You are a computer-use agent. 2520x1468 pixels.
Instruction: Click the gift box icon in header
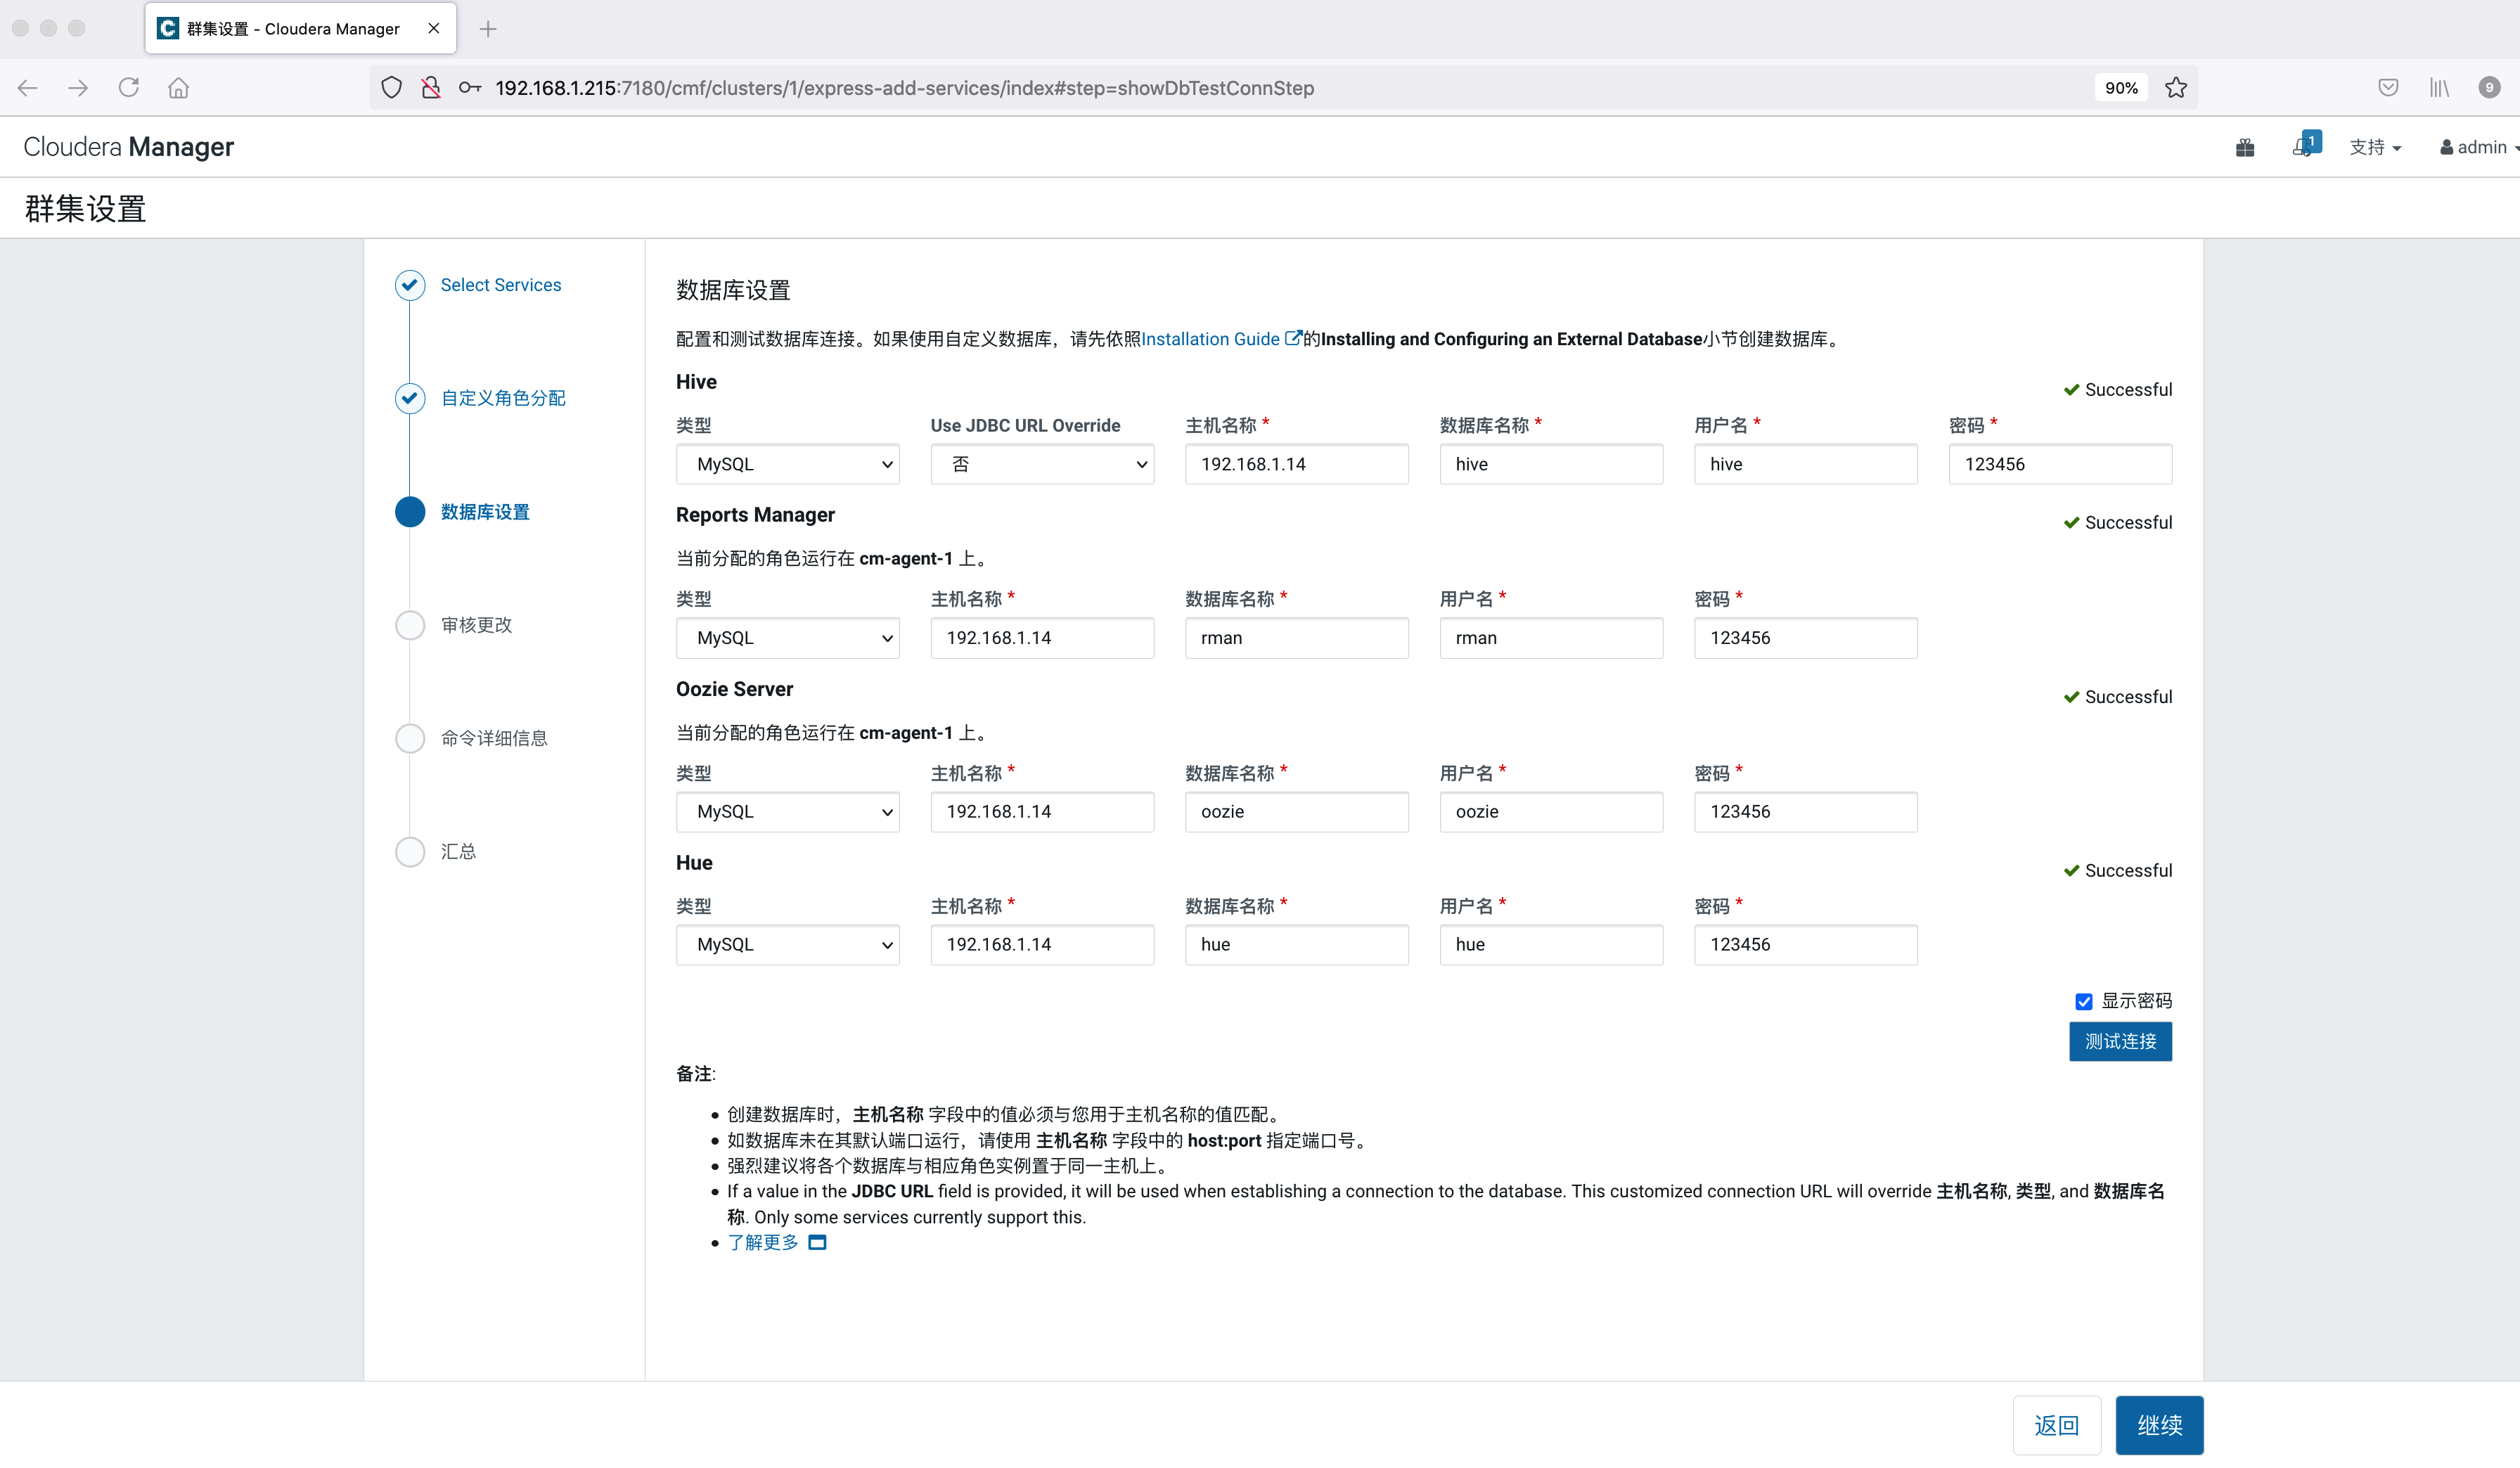coord(2244,148)
